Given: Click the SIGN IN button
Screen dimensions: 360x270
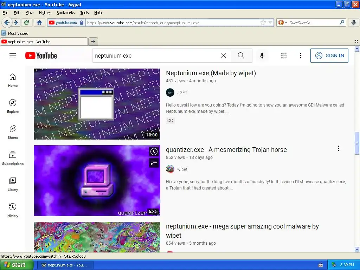Looking at the screenshot, I should 329,56.
